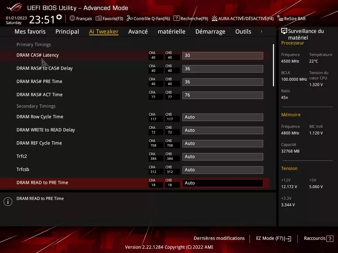Open the Trfc2 Auto selector
This screenshot has width=338, height=253.
click(x=222, y=156)
